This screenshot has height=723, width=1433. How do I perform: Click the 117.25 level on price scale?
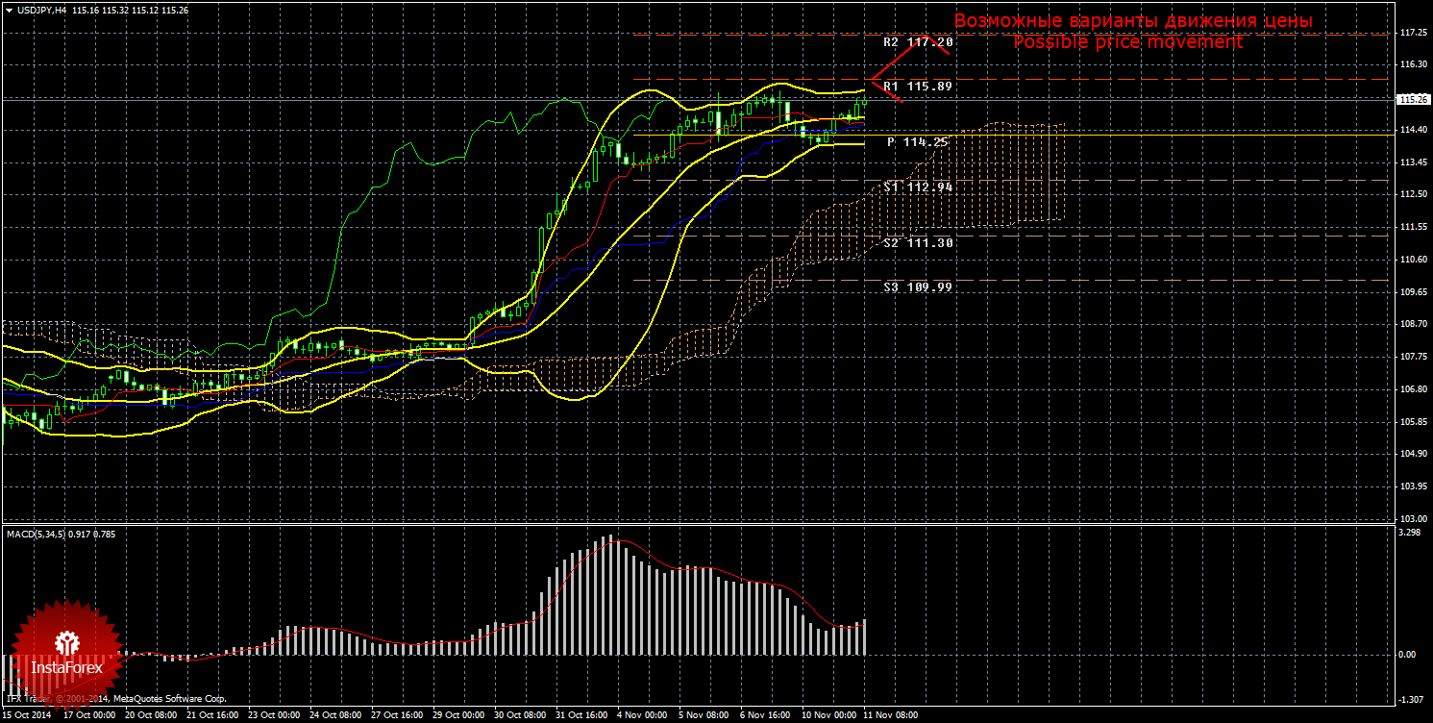(x=1412, y=33)
